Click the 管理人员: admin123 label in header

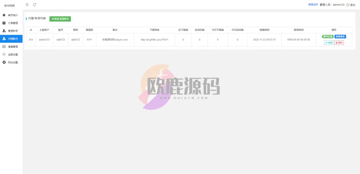pos(332,5)
